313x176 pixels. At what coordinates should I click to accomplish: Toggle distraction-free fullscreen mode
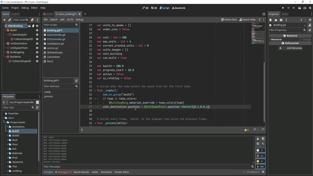pos(264,14)
